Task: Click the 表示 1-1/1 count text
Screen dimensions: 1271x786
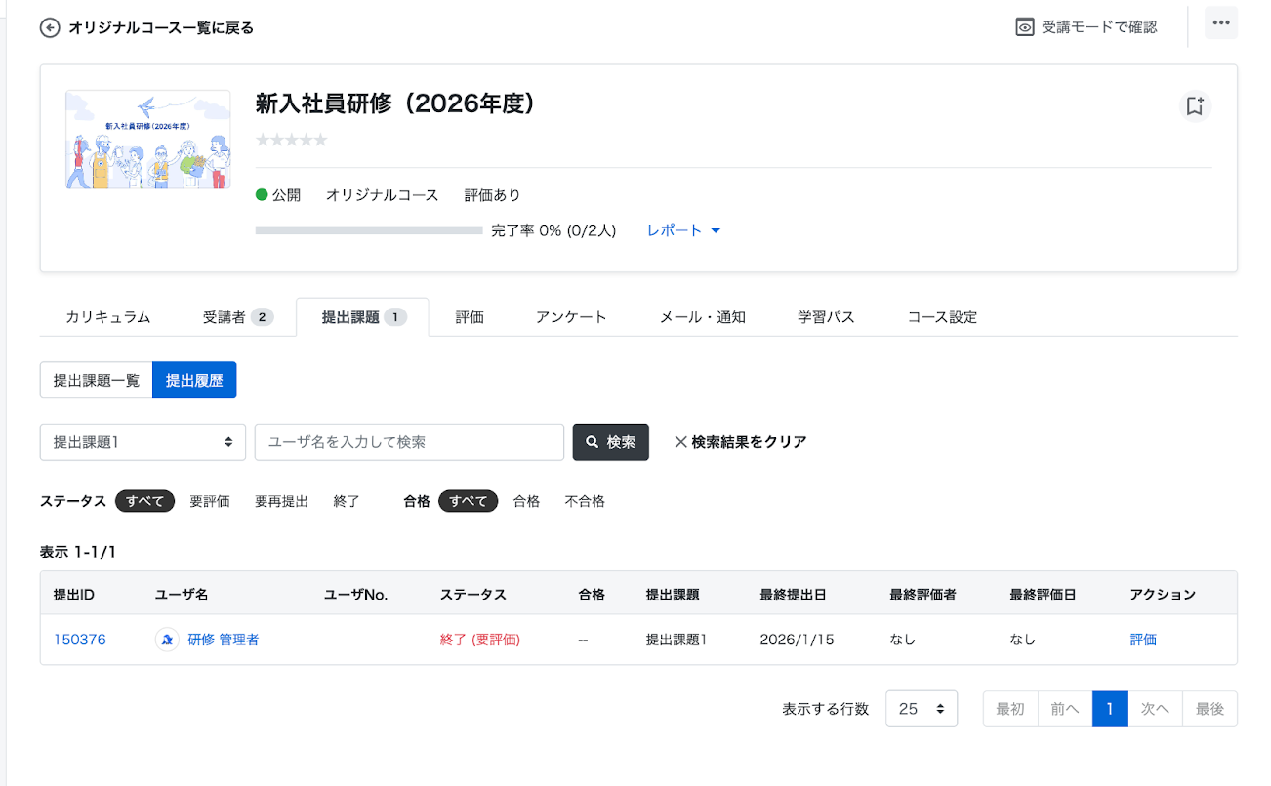Action: tap(78, 552)
